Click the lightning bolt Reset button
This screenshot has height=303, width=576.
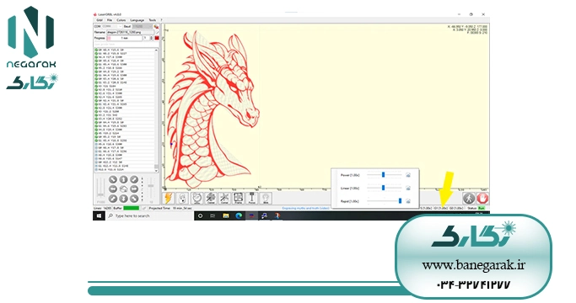click(168, 198)
